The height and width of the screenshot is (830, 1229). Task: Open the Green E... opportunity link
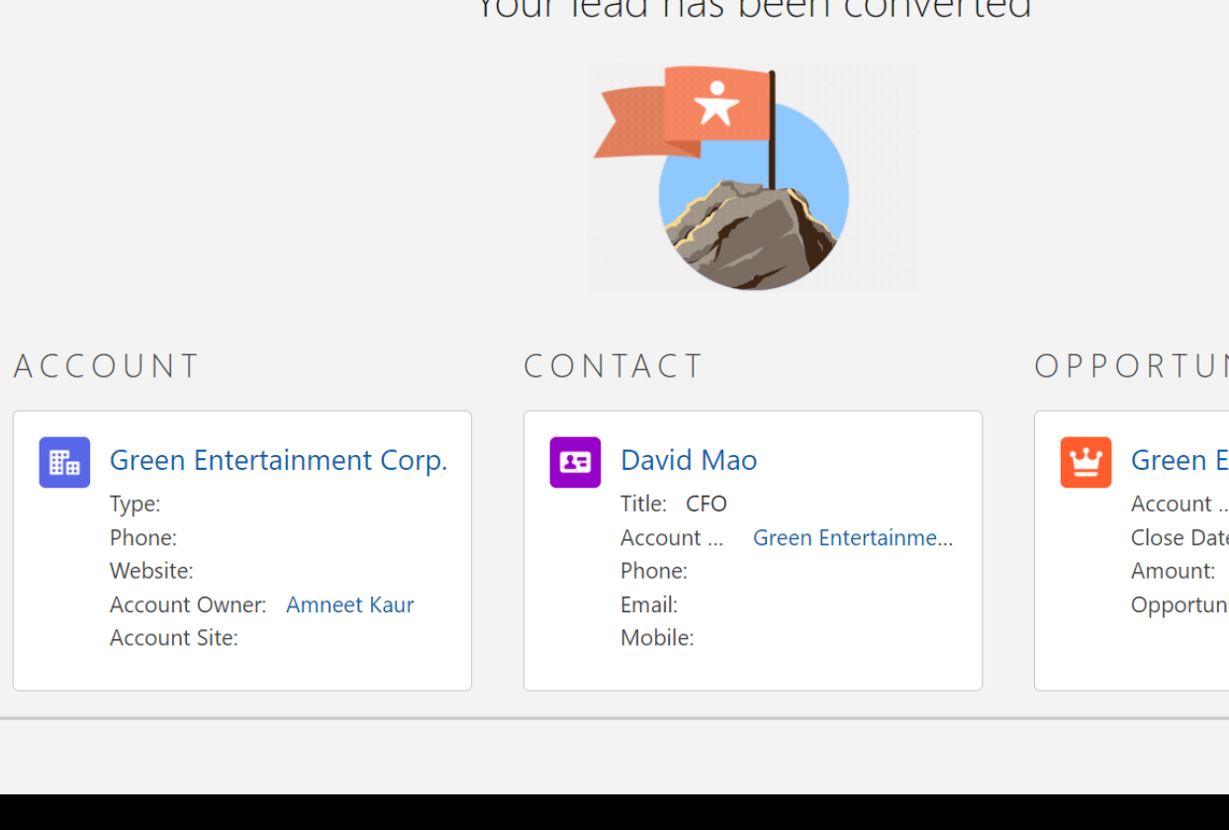point(1180,460)
